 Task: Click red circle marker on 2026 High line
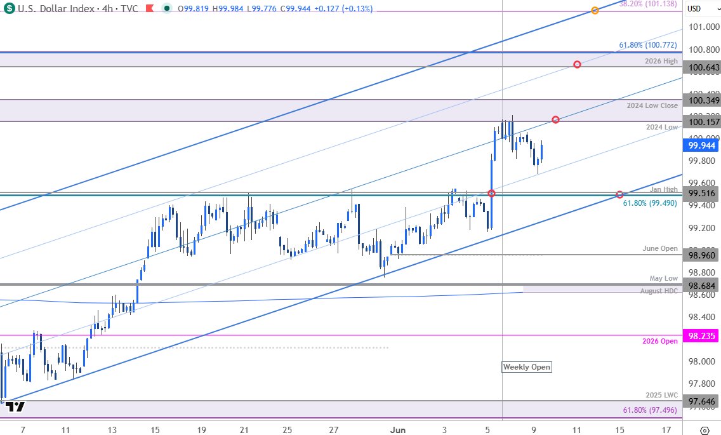point(577,64)
